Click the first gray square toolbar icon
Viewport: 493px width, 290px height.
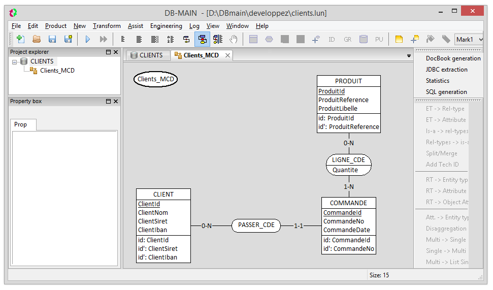pyautogui.click(x=285, y=39)
